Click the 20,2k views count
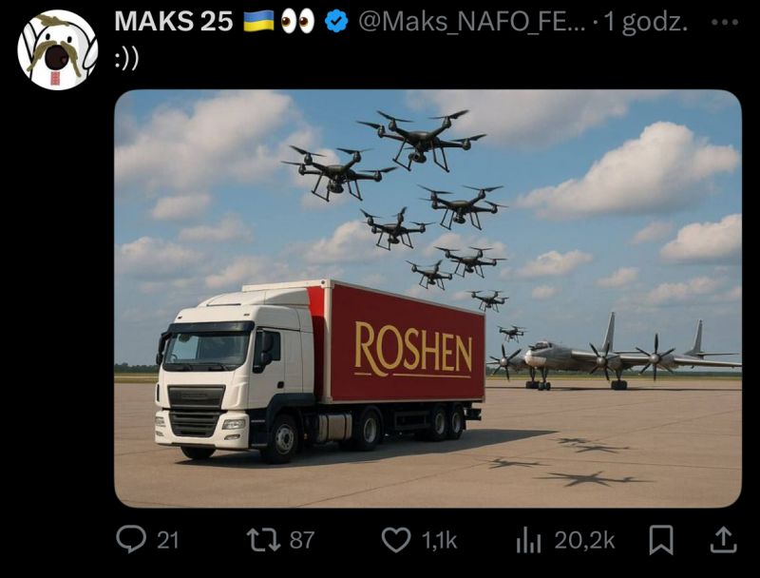Image resolution: width=760 pixels, height=578 pixels. point(584,540)
